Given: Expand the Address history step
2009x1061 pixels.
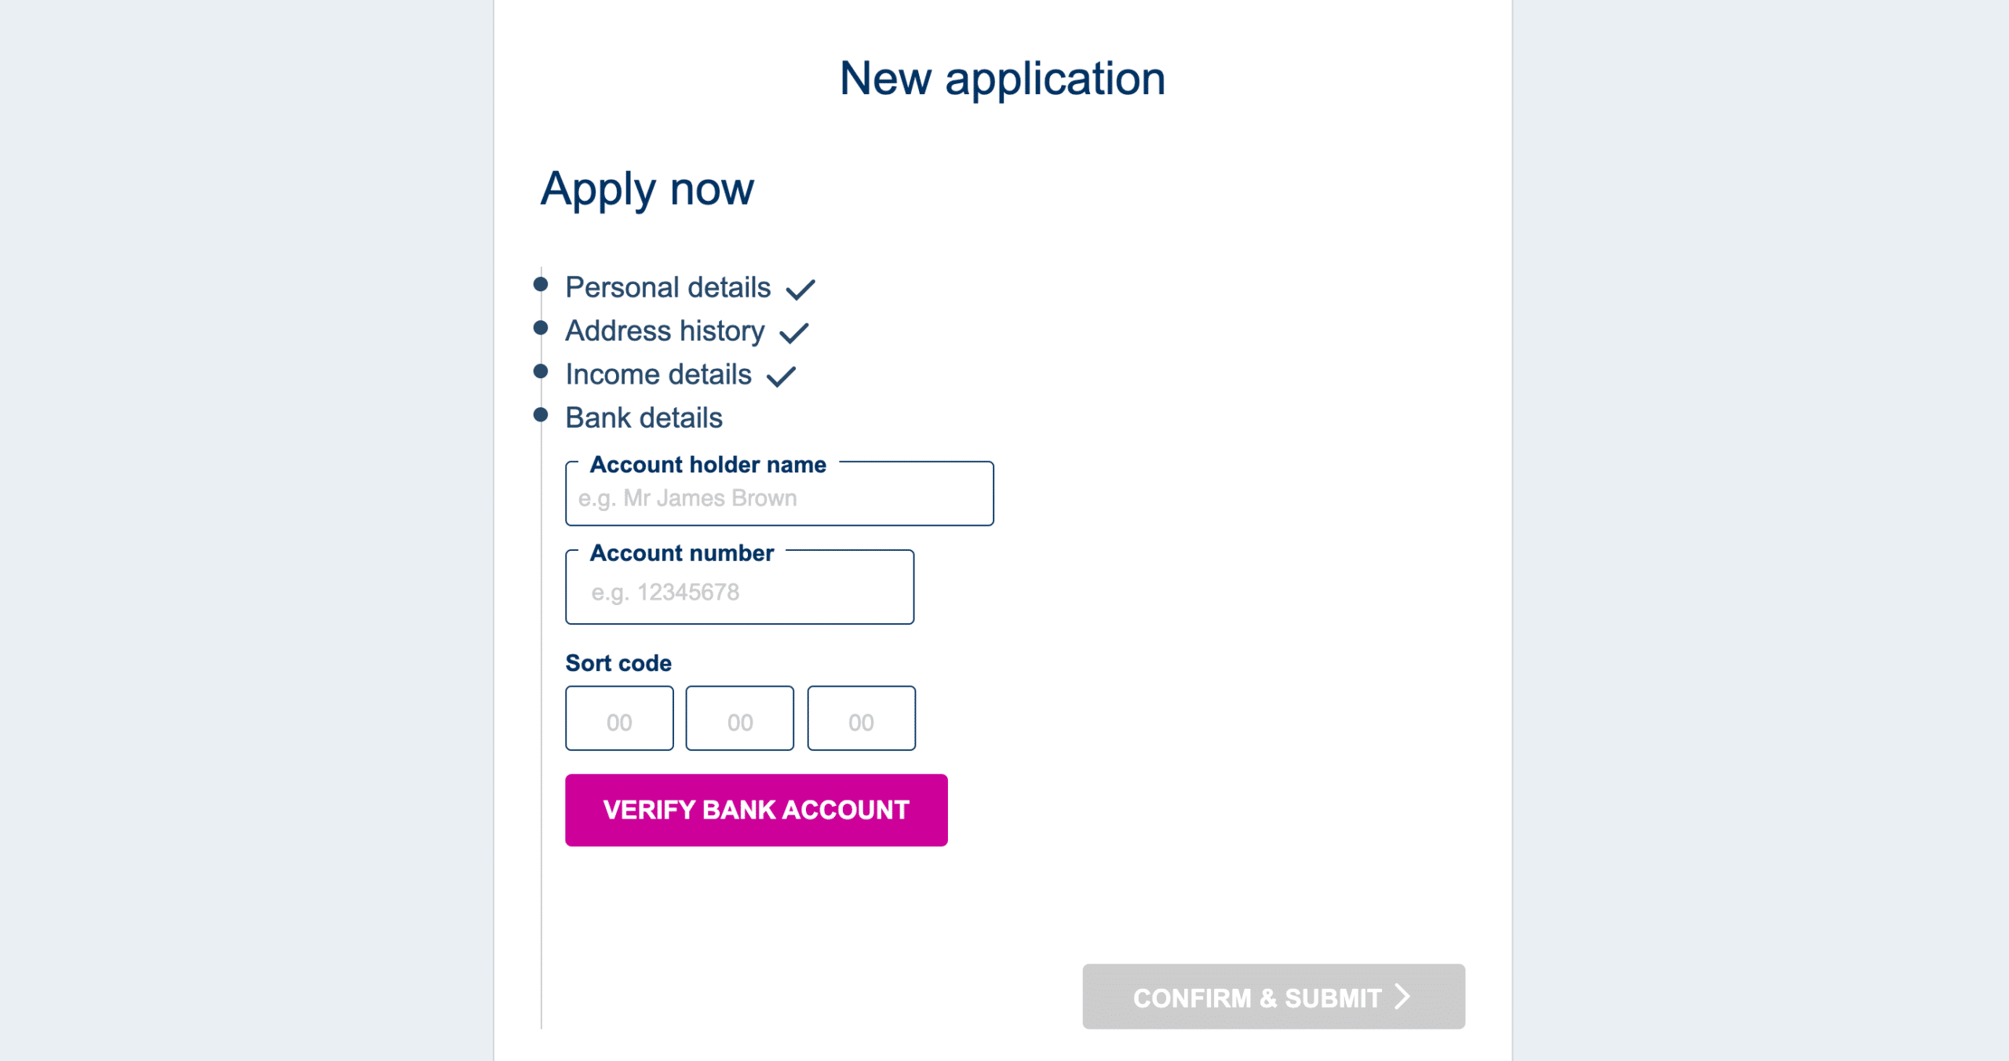Looking at the screenshot, I should (x=665, y=331).
